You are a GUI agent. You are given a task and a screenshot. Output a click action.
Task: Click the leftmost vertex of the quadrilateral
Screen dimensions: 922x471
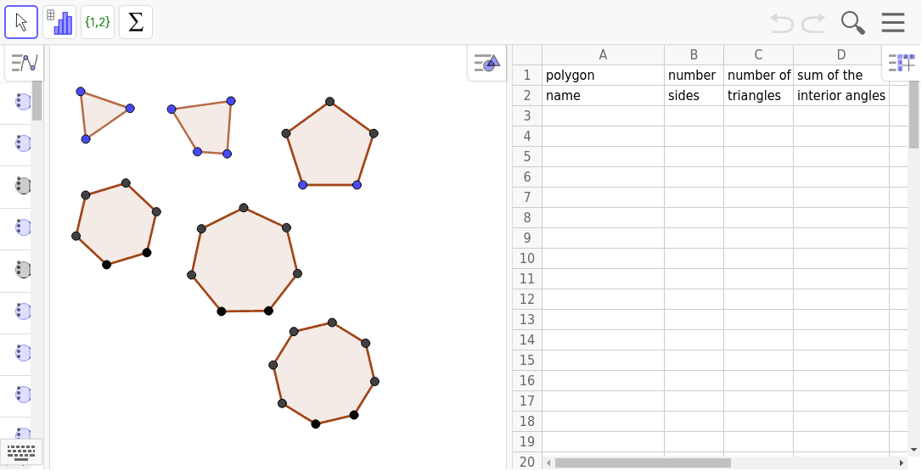click(171, 109)
